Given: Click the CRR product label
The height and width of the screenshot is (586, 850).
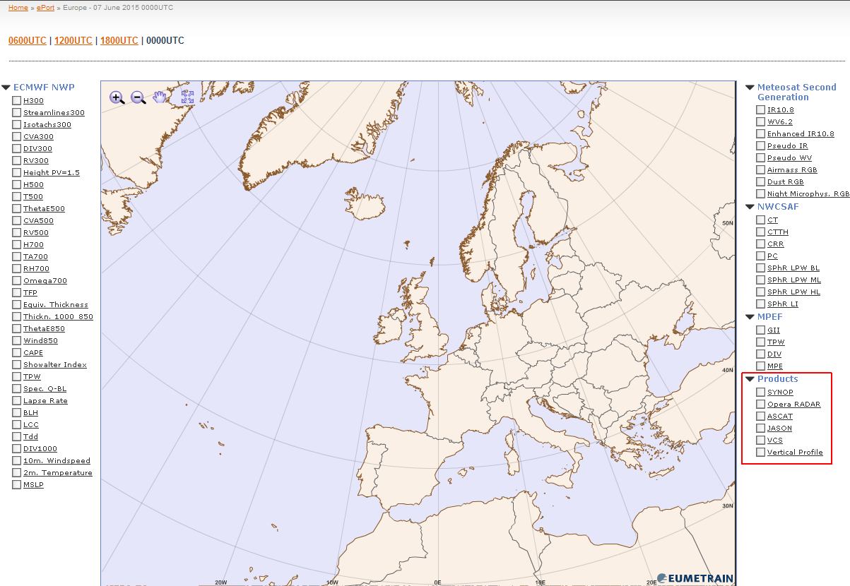Looking at the screenshot, I should point(776,244).
